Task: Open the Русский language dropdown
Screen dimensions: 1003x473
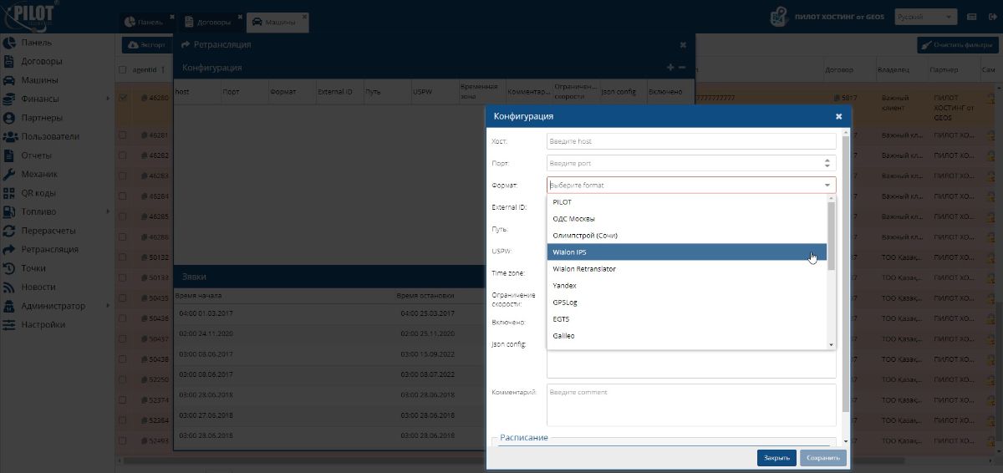Action: (925, 17)
